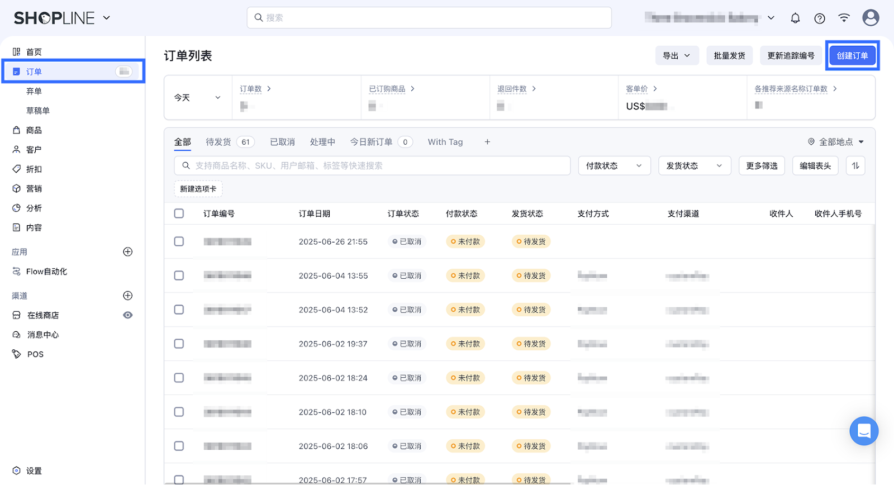Check the box for the 2025-06-26 21:55 order

[179, 241]
